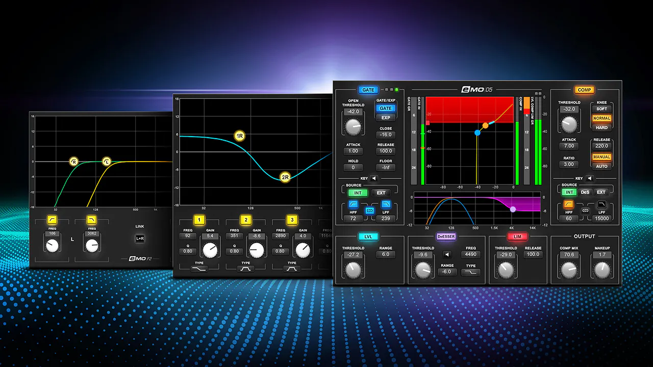Set compressor knee to NORMAL

602,118
